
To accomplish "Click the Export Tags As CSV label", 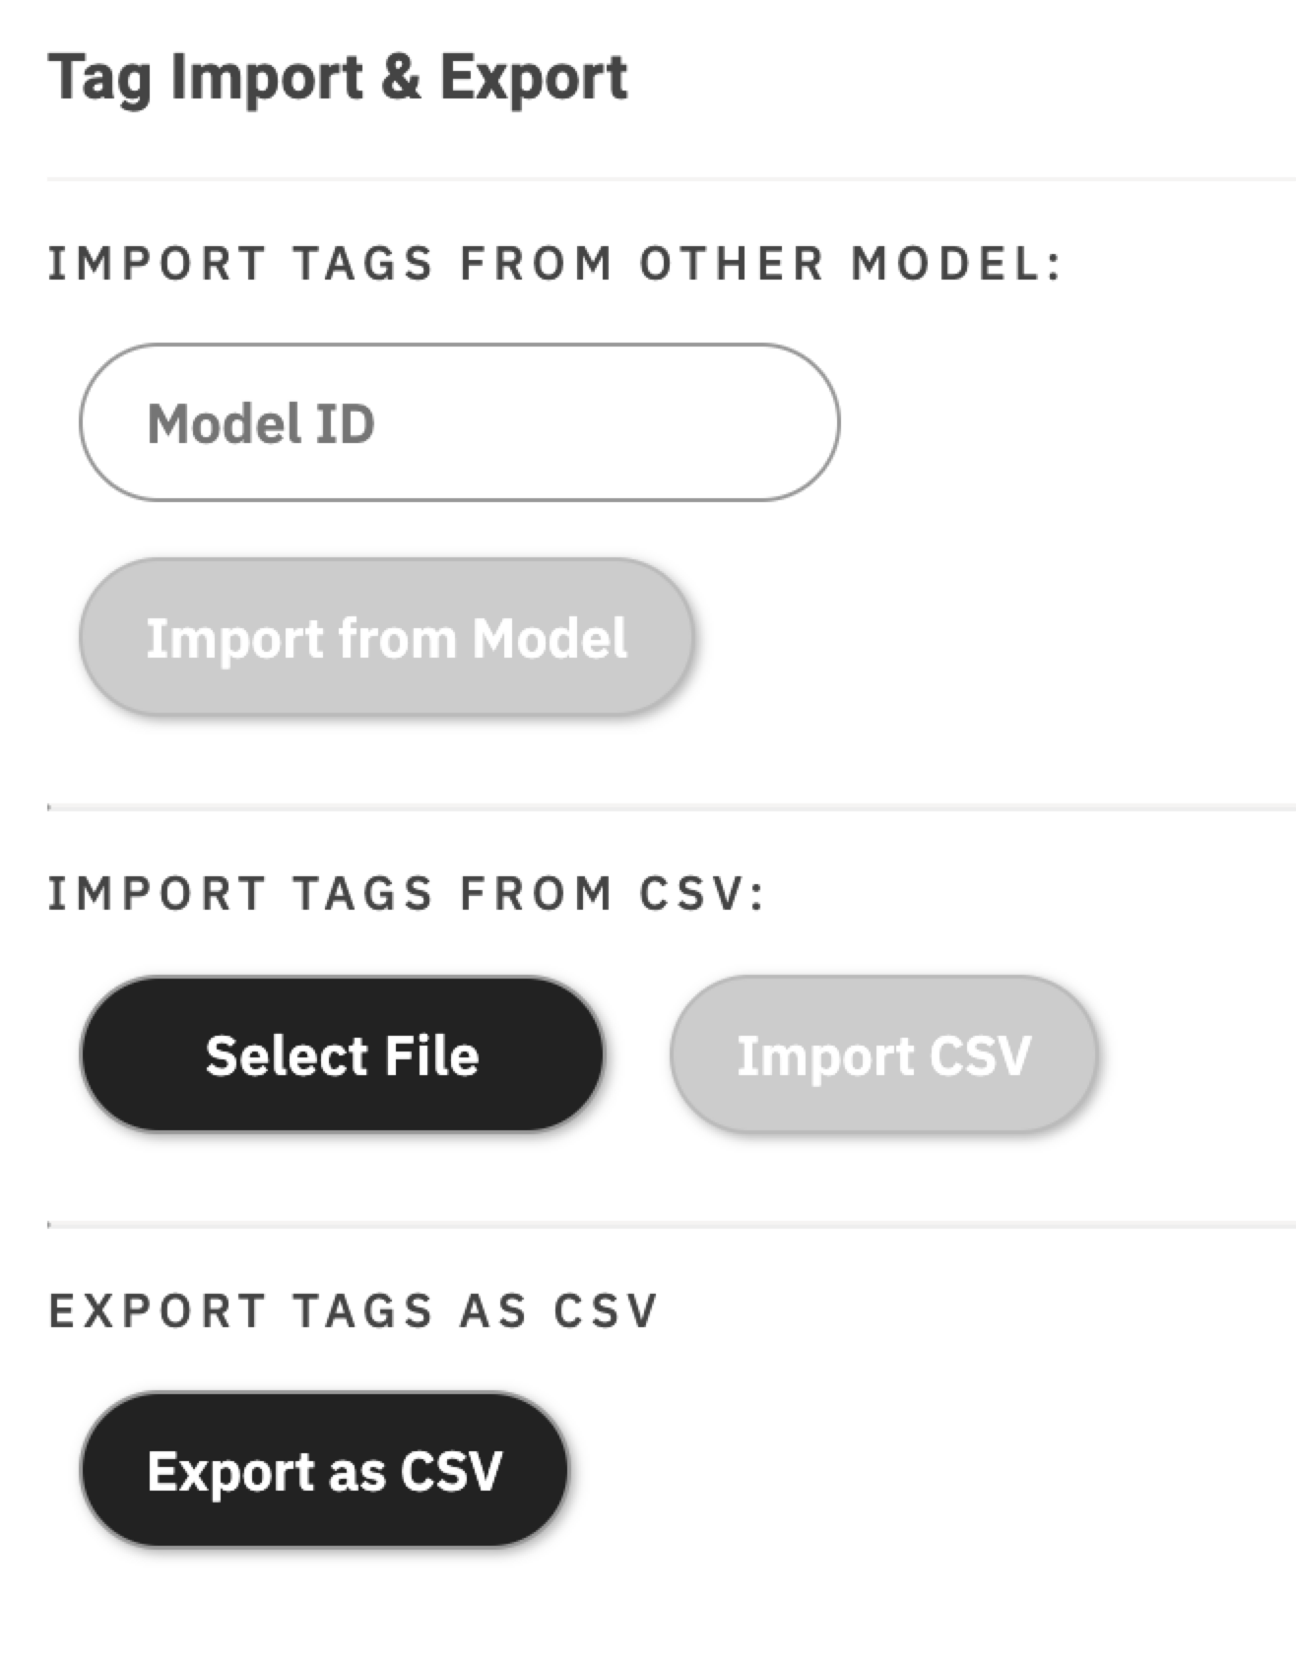I will (x=354, y=1310).
